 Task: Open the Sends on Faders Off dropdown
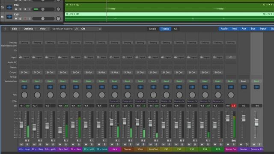(91, 29)
